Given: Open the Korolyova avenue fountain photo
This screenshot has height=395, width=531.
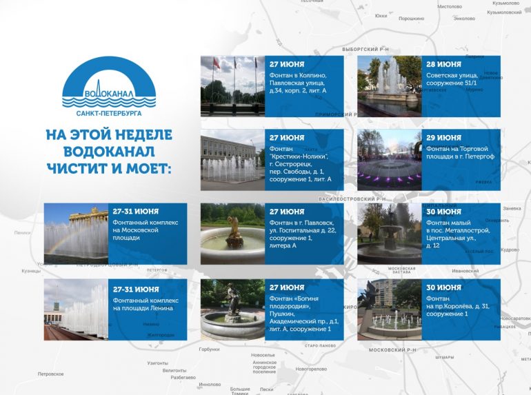Looking at the screenshot, I should click(x=390, y=310).
